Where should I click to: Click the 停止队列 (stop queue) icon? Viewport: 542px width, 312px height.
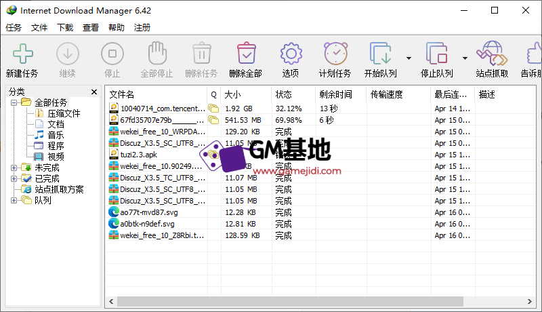click(436, 54)
